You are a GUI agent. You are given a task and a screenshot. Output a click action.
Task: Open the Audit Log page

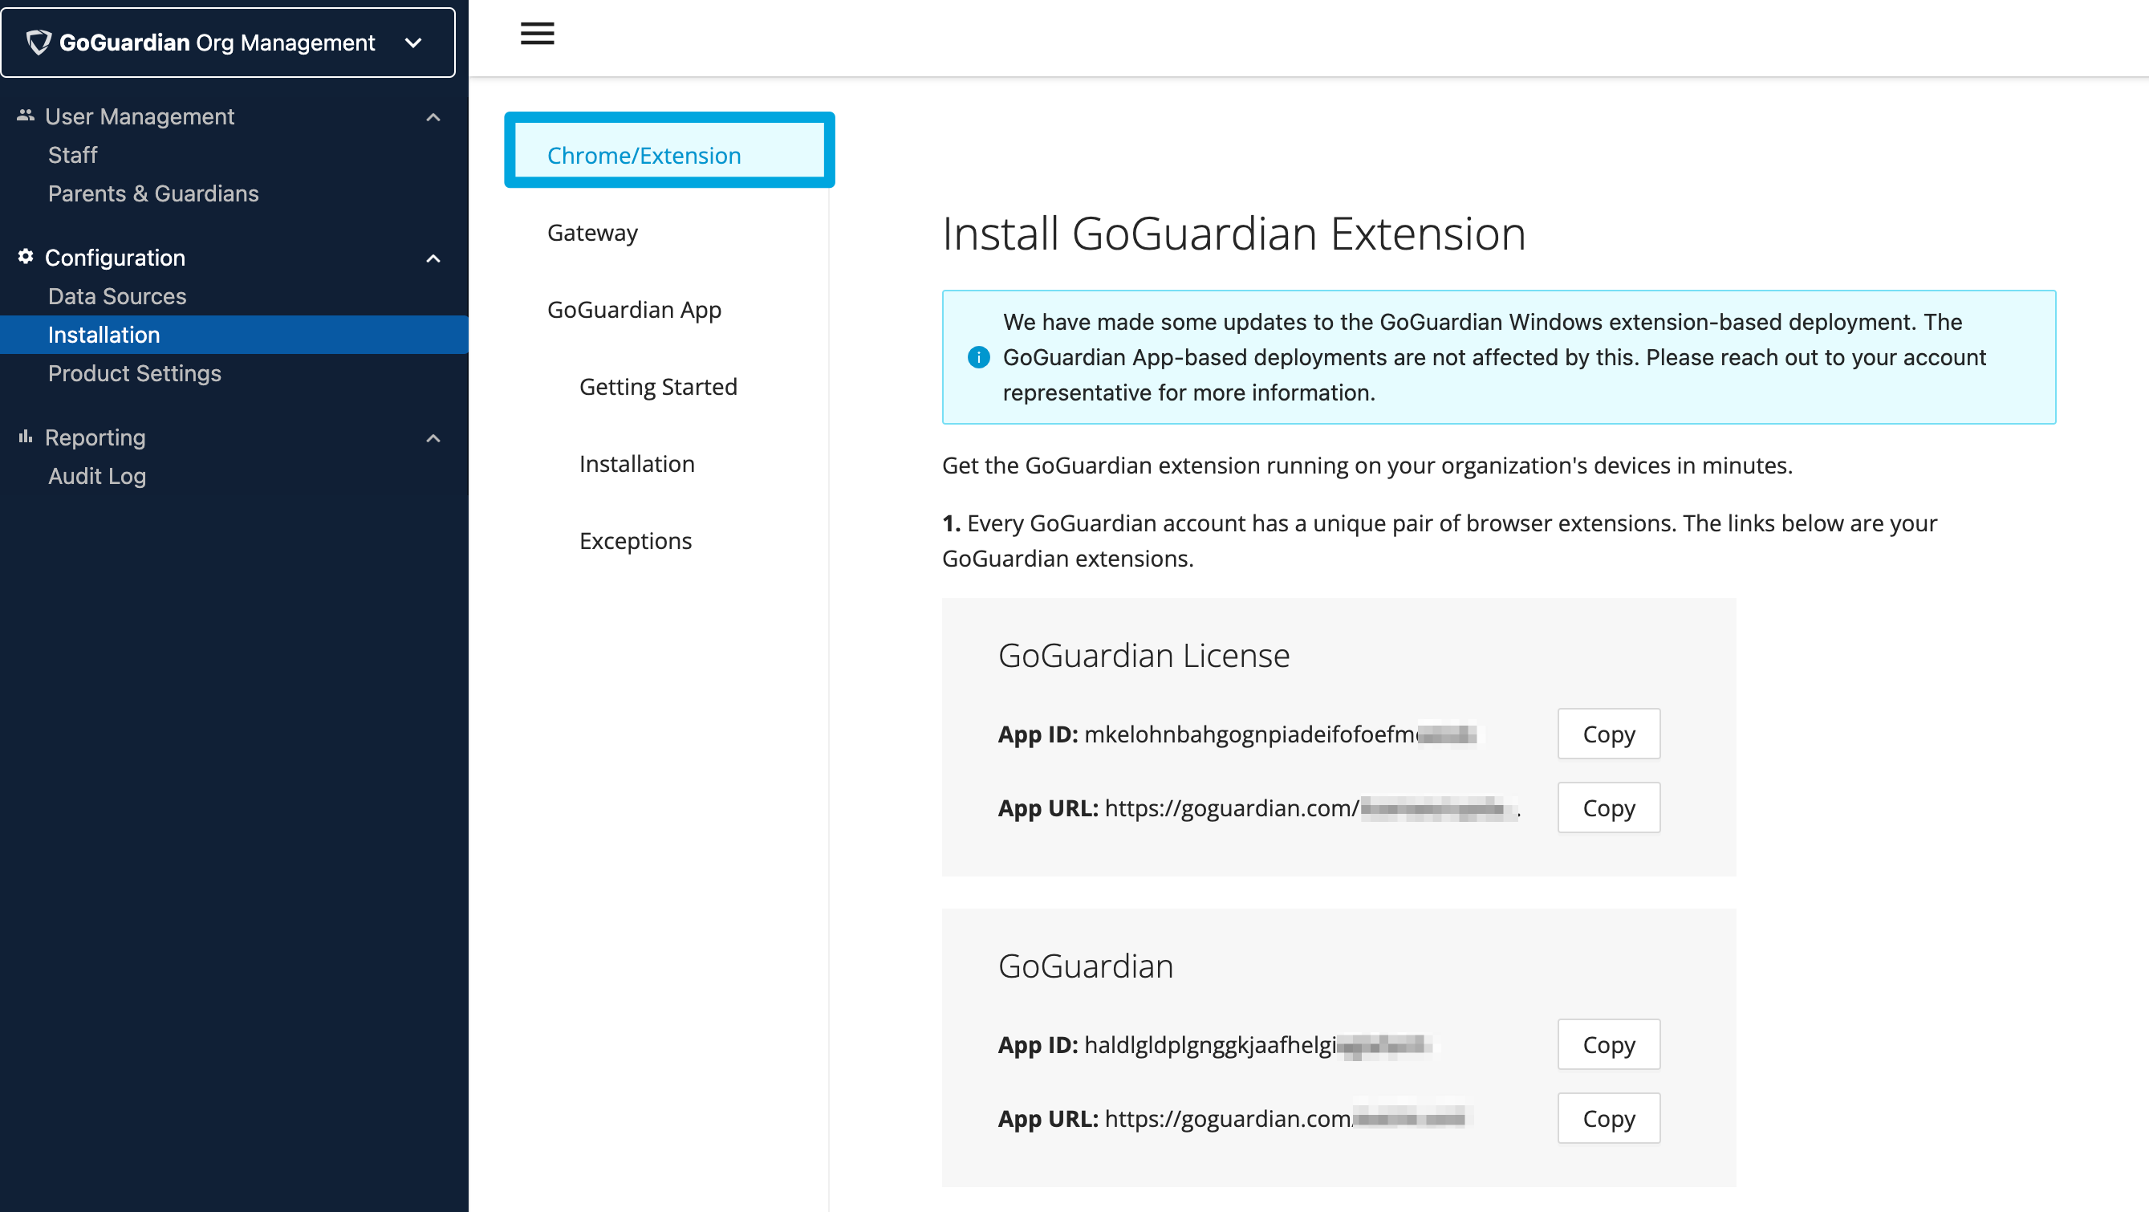[97, 475]
